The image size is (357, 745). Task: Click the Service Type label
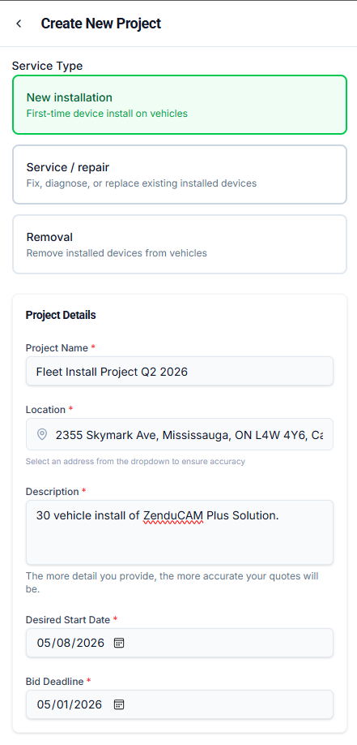(x=48, y=66)
